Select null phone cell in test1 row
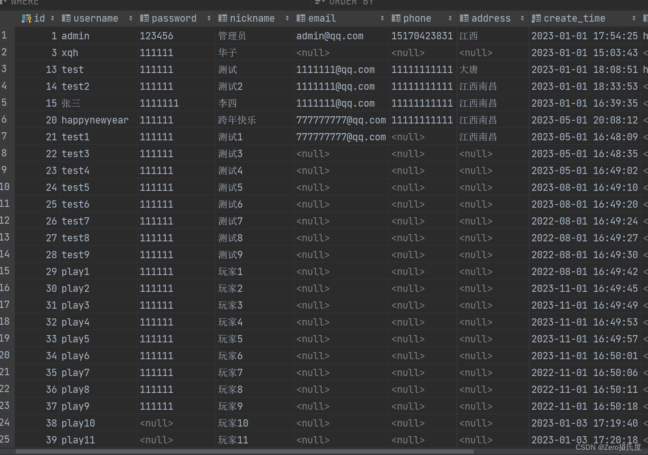This screenshot has height=455, width=648. 423,137
